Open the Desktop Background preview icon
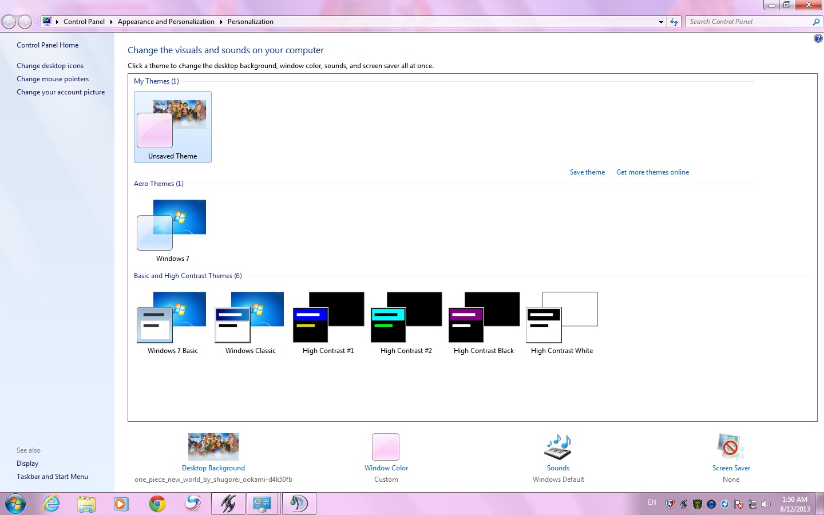This screenshot has height=515, width=824. point(213,446)
